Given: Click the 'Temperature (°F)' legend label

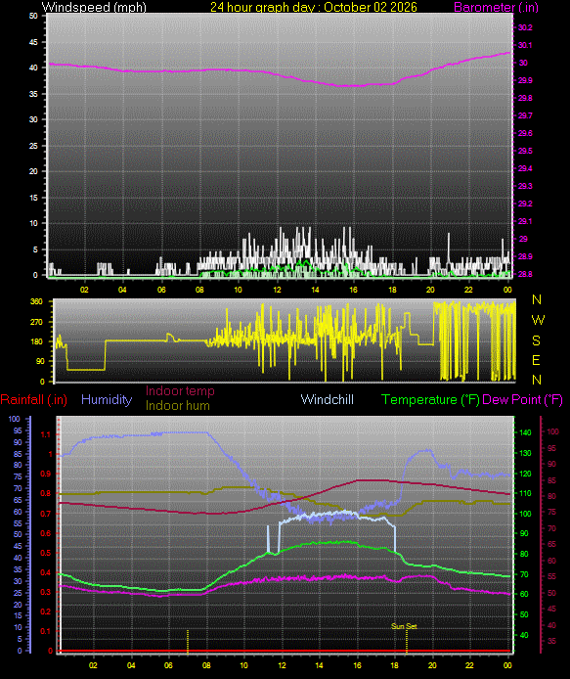Looking at the screenshot, I should pos(430,399).
